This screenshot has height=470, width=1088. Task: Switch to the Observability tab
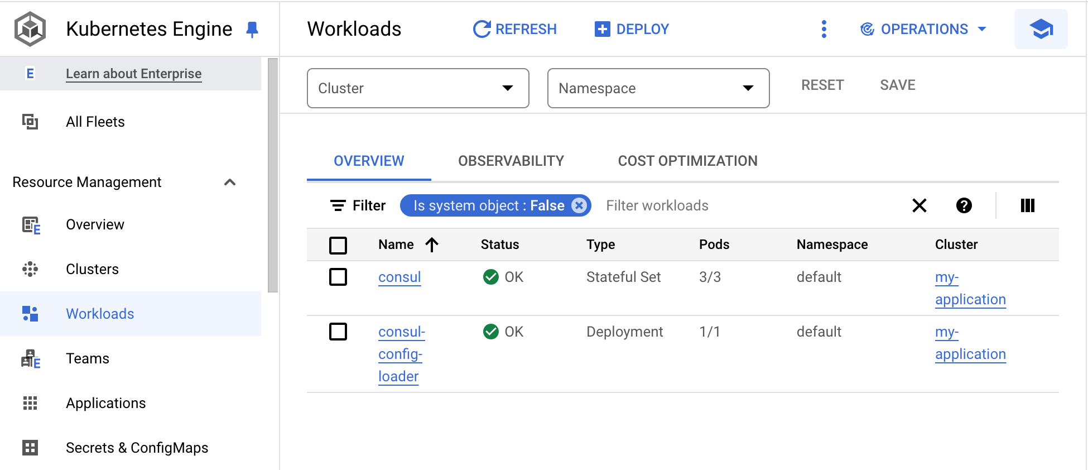click(511, 161)
